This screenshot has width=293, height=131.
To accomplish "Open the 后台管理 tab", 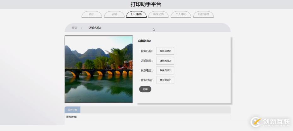I will click(x=203, y=14).
